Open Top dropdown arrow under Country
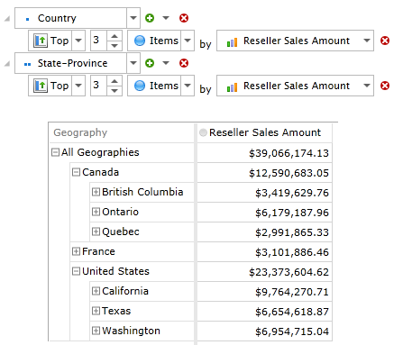Image resolution: width=403 pixels, height=345 pixels. (x=78, y=41)
